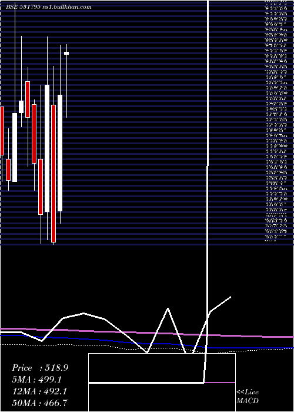This screenshot has width=294, height=412.
Task: Click the '5MA : 499.1' reading
Action: coord(38,380)
